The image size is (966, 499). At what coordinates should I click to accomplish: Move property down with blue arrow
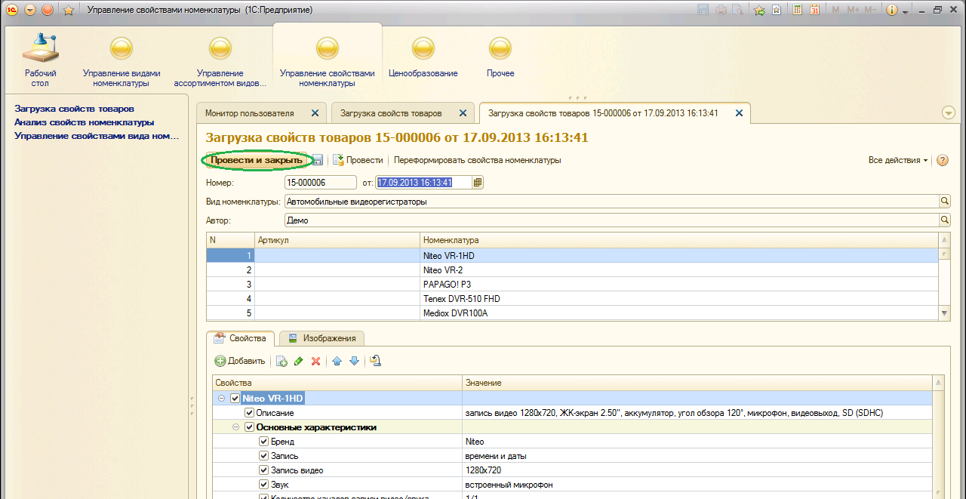[x=354, y=362]
